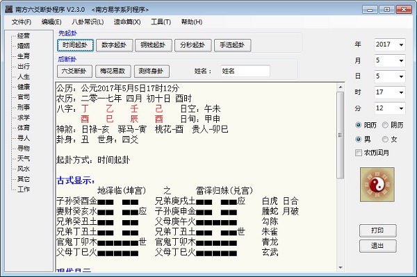This screenshot has width=417, height=277.
Task: Click the 分秒起卦 button
Action: [193, 45]
